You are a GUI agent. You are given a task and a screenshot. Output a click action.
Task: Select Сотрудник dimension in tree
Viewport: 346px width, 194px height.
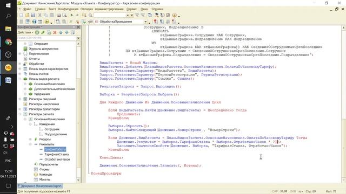52,129
